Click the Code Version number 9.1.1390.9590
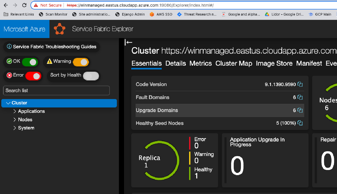 tap(280, 84)
